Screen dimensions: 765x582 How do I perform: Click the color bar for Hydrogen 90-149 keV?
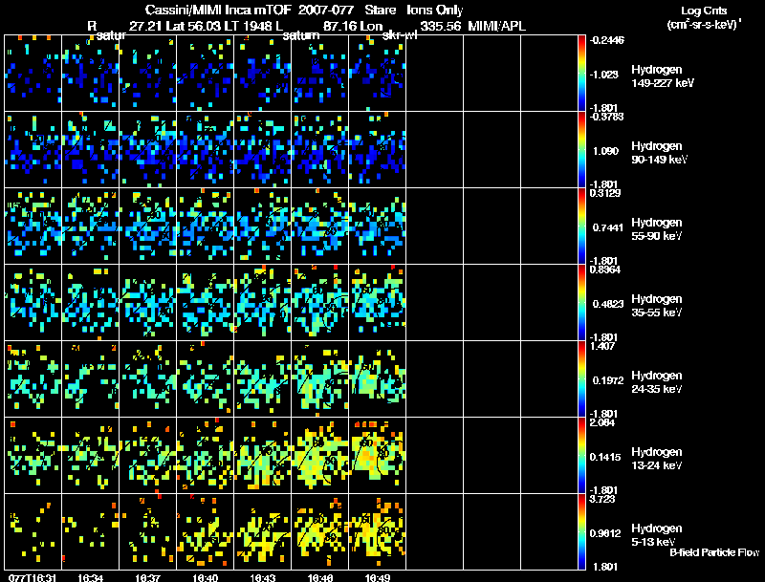[x=581, y=150]
